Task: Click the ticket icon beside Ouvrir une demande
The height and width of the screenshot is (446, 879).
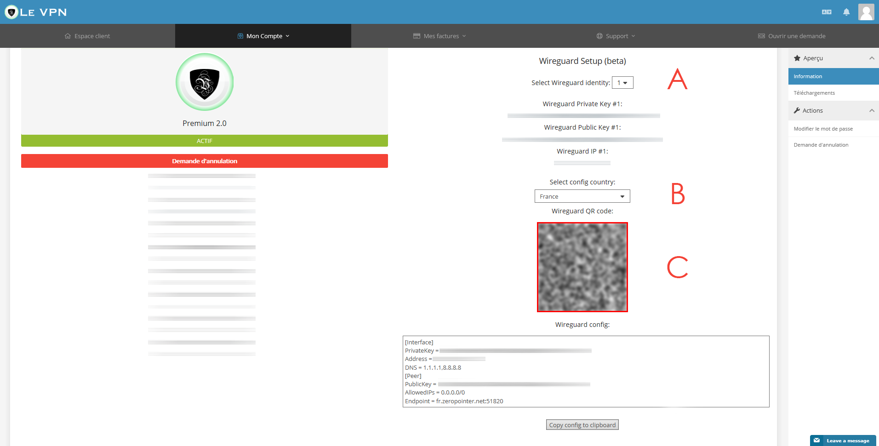Action: (761, 36)
